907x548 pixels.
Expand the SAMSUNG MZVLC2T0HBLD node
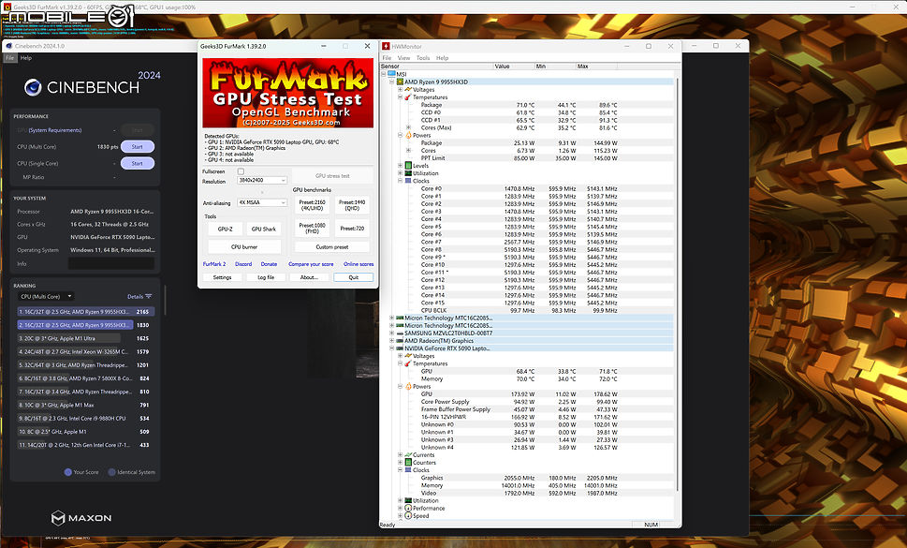(x=391, y=333)
